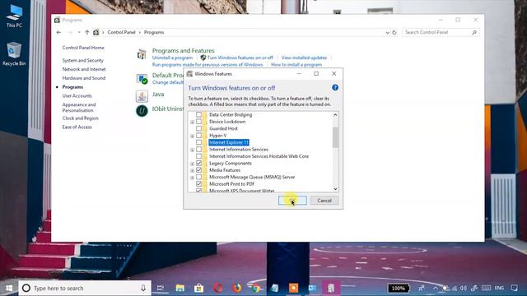The width and height of the screenshot is (527, 296).
Task: Go back with the left arrow in Control Panel
Action: [x=58, y=32]
